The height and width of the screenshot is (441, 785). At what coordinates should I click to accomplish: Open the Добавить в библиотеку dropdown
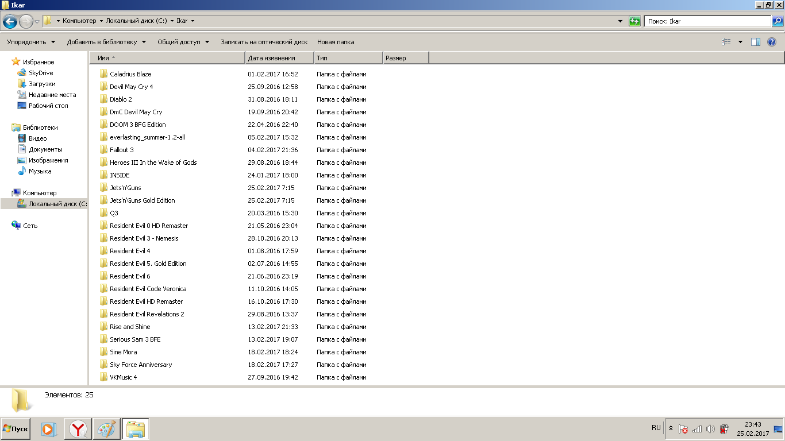(x=106, y=42)
